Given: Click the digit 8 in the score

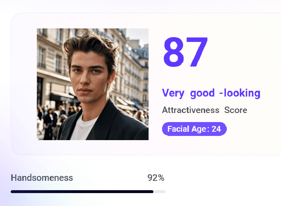Looking at the screenshot, I should point(174,52).
